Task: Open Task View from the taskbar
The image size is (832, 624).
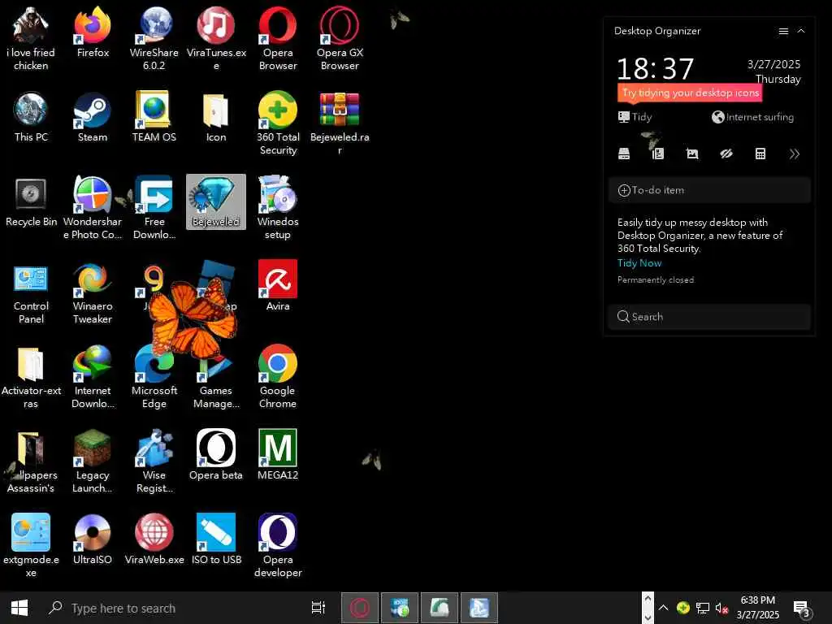Action: click(x=318, y=608)
